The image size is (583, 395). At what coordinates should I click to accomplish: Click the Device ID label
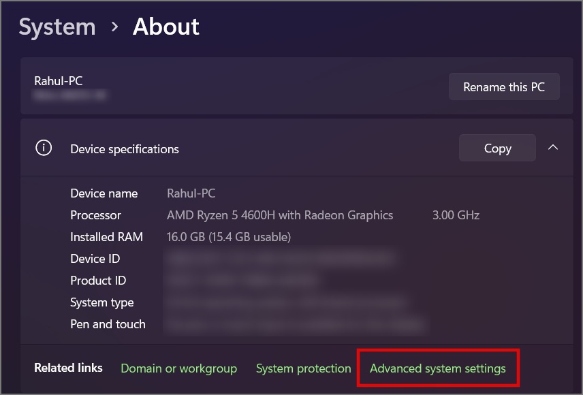coord(95,259)
